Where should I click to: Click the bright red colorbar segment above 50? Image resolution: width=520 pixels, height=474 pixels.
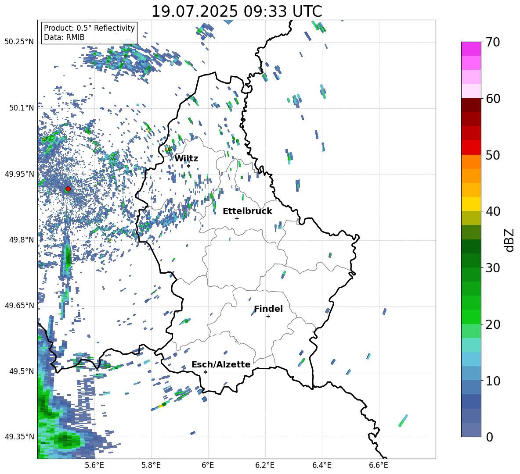coord(471,148)
